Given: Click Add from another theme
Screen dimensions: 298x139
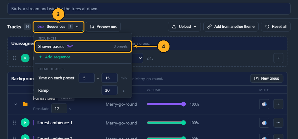Looking at the screenshot, I should [231, 27].
